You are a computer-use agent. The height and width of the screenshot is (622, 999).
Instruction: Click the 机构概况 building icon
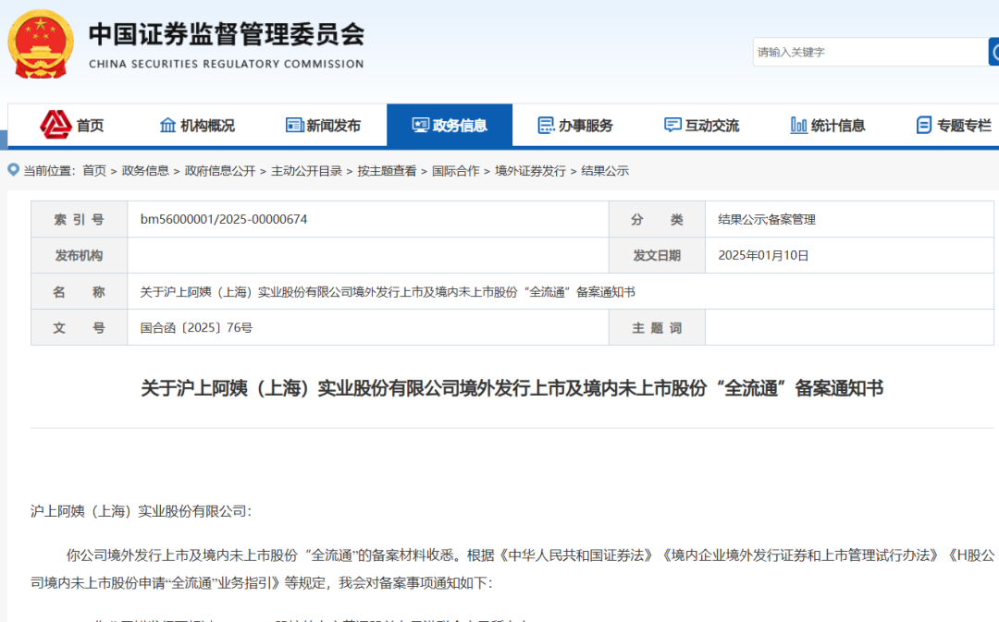[x=167, y=126]
